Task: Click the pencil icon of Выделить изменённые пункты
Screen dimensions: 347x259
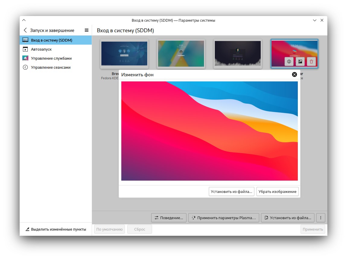Action: click(x=27, y=229)
